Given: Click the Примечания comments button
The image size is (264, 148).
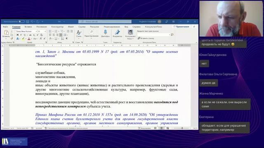Looking at the screenshot, I should tap(181, 27).
